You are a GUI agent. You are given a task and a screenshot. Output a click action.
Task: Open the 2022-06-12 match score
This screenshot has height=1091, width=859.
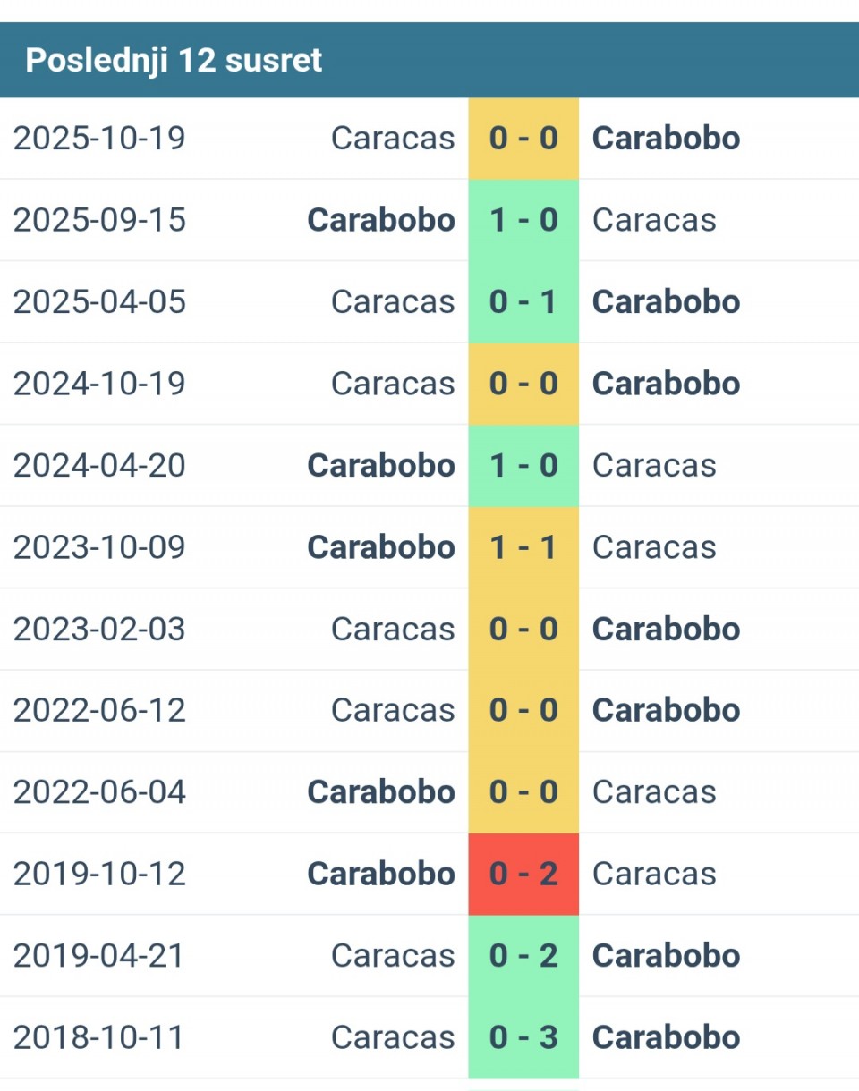point(523,711)
